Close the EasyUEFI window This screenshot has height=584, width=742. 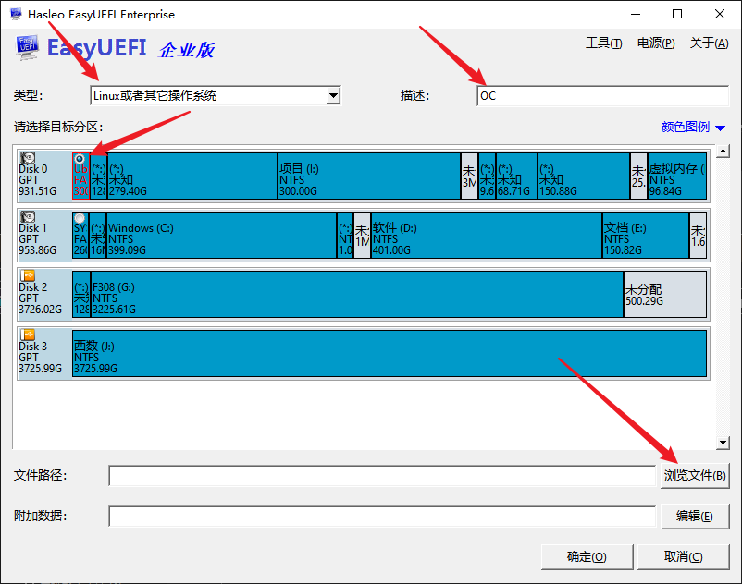click(x=720, y=14)
